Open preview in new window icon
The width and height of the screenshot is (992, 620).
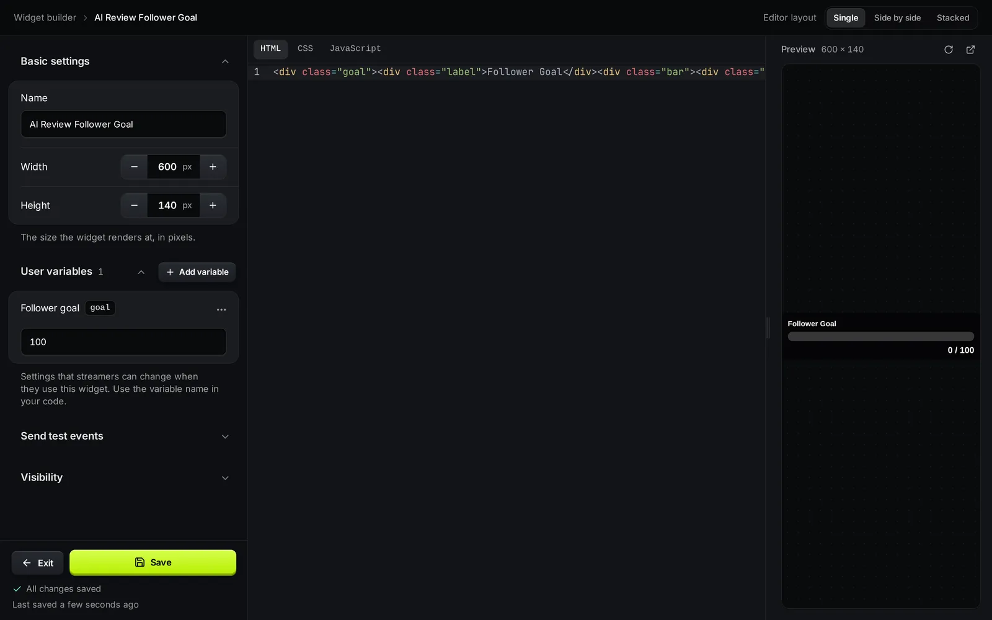click(970, 50)
